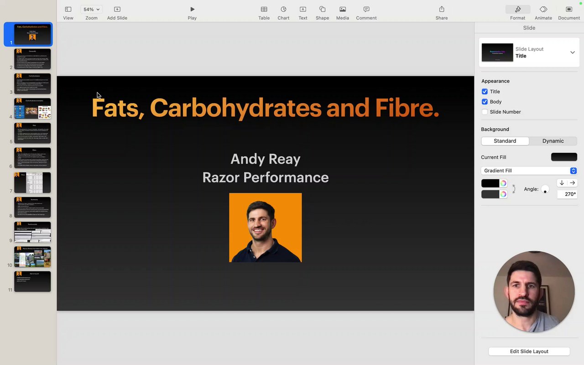Toggle the Body checkbox
The height and width of the screenshot is (365, 584).
pyautogui.click(x=485, y=102)
